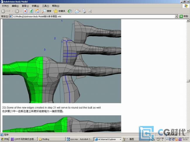Screen dimensions: 190x142
Task: Open the Mail envelope toolbar icon
Action: pos(76,11)
